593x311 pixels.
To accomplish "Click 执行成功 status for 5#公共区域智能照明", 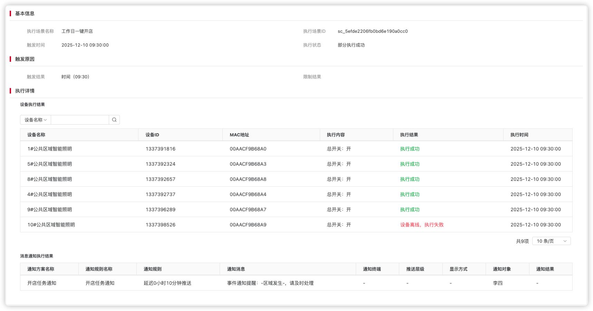I will 410,164.
